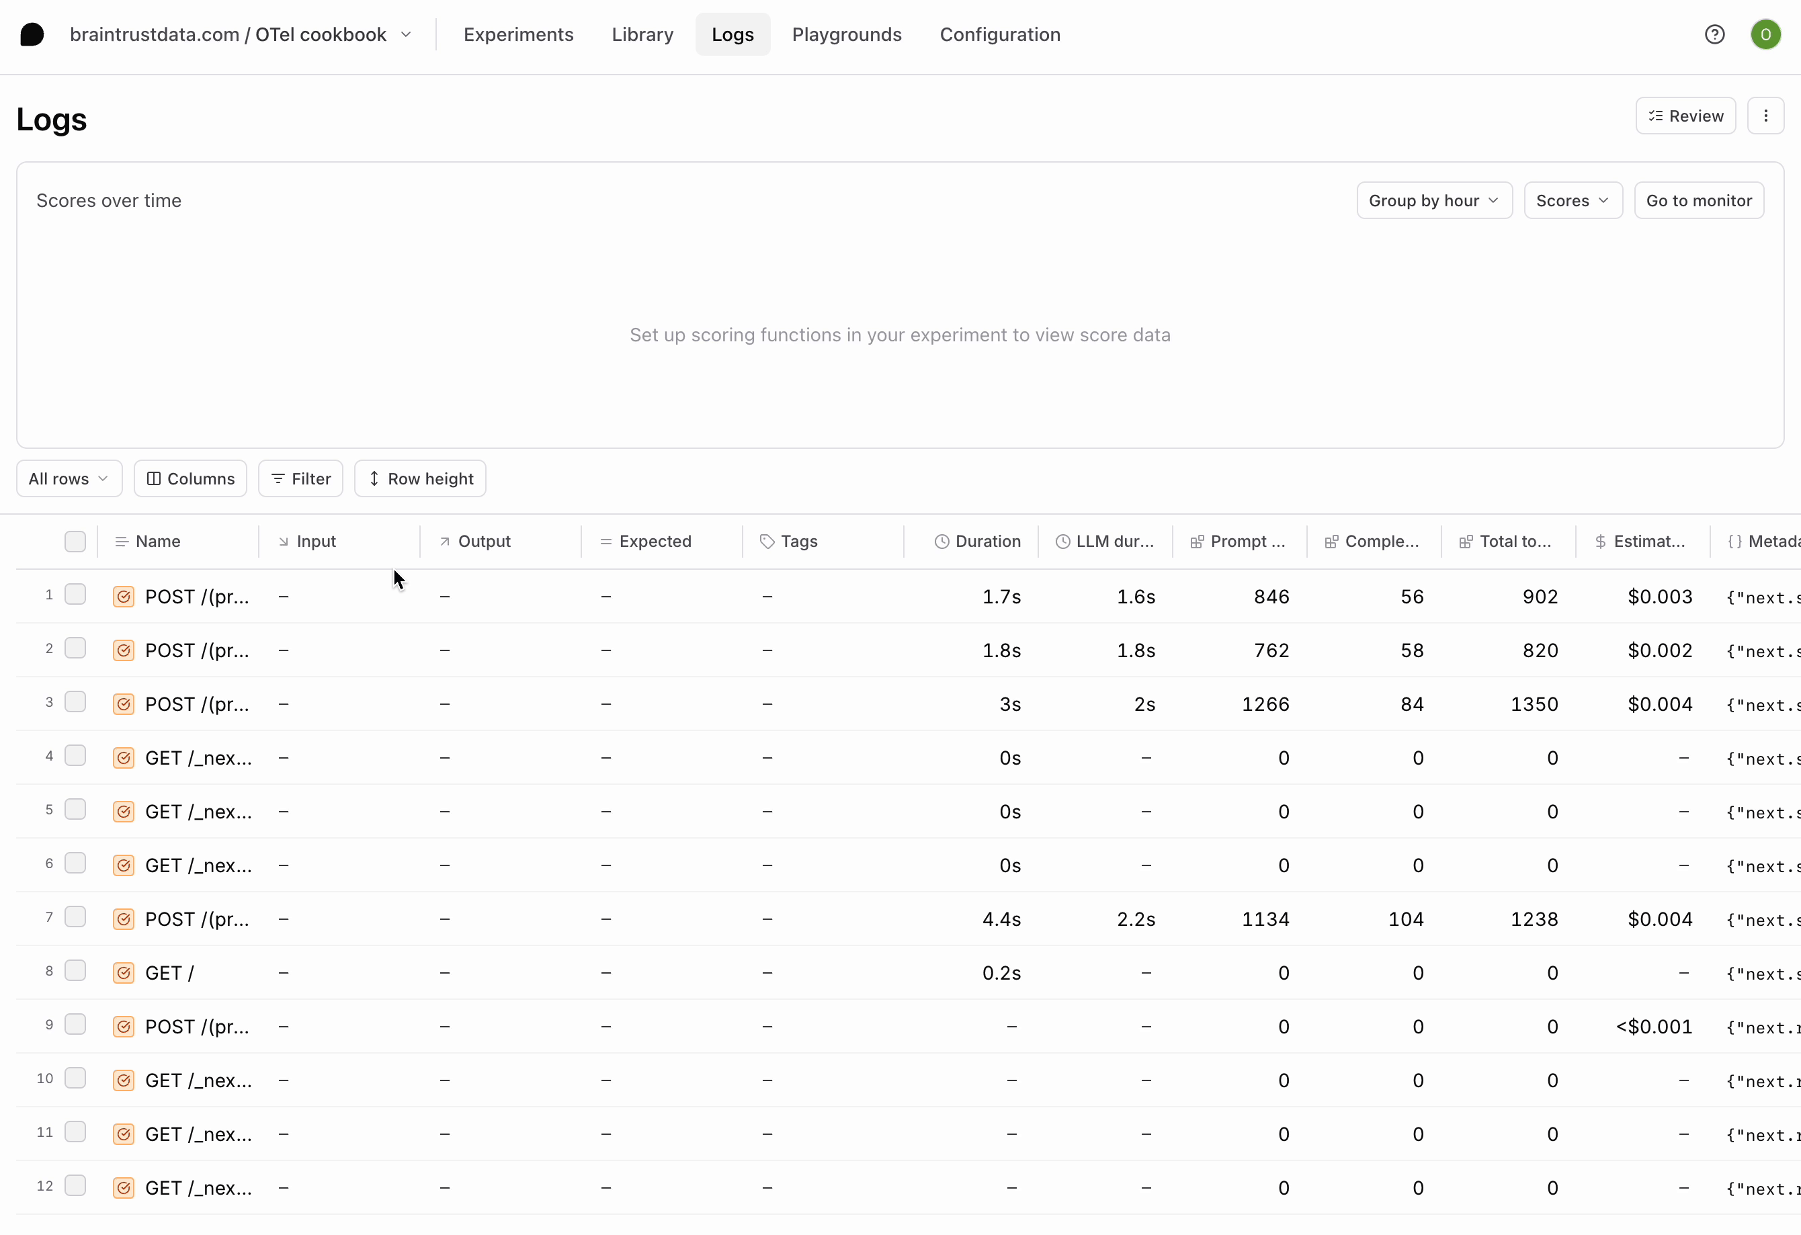
Task: Click the Metadata column braces icon
Action: pos(1735,542)
